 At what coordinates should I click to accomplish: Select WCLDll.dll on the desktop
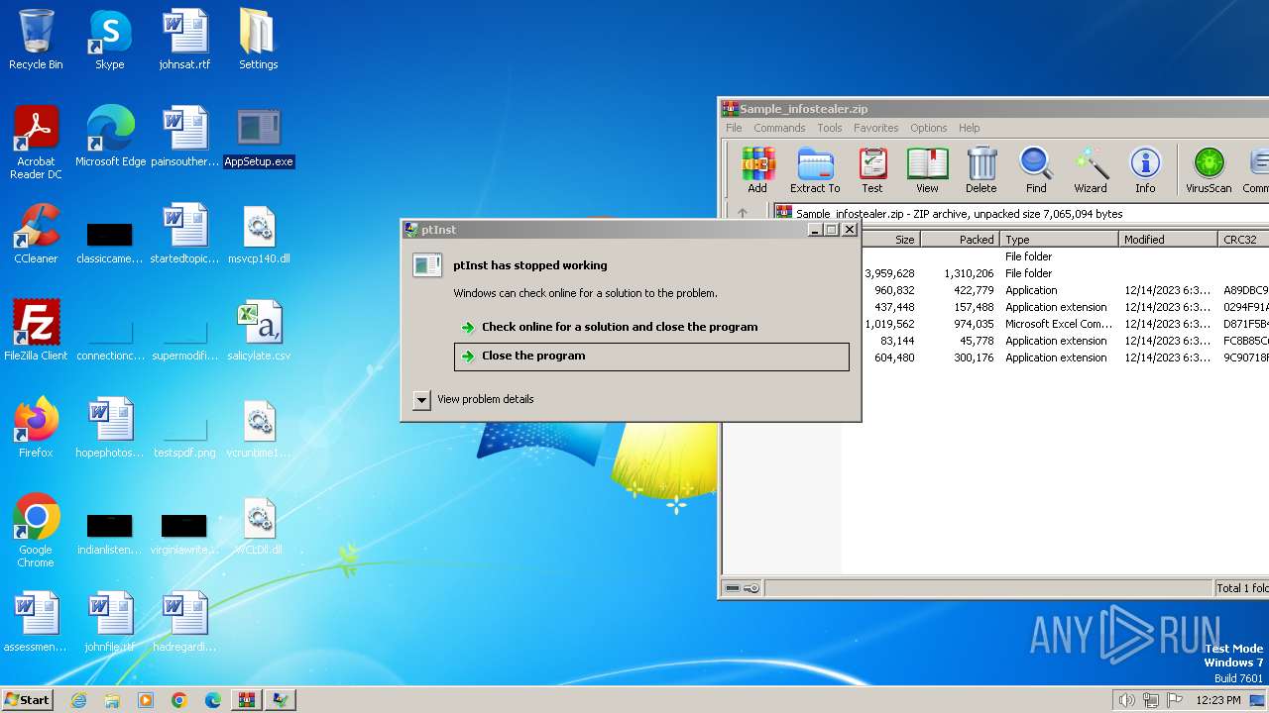(x=259, y=525)
